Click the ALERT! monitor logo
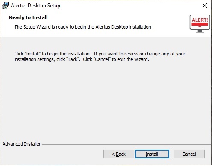Screen dimensions: 212x166 [x=200, y=24]
